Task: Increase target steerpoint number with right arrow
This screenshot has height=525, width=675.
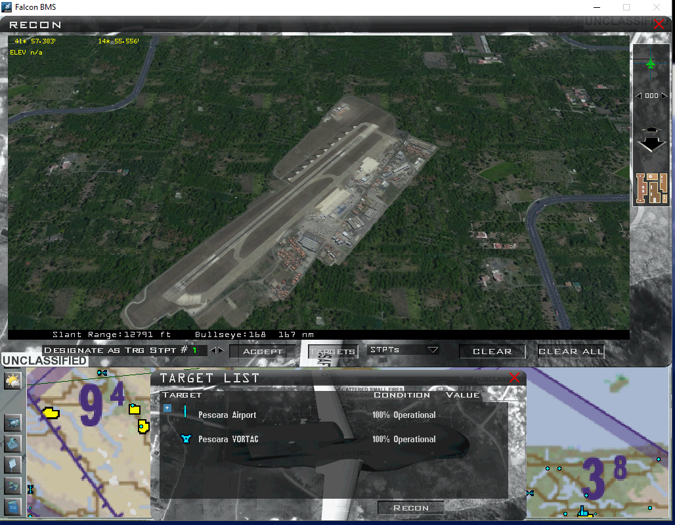Action: click(221, 350)
